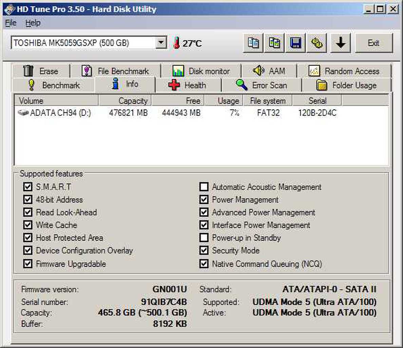This screenshot has width=403, height=348.
Task: Open the Help menu
Action: 33,23
